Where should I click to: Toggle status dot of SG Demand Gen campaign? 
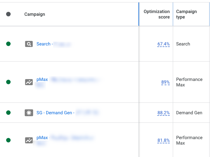coord(8,112)
